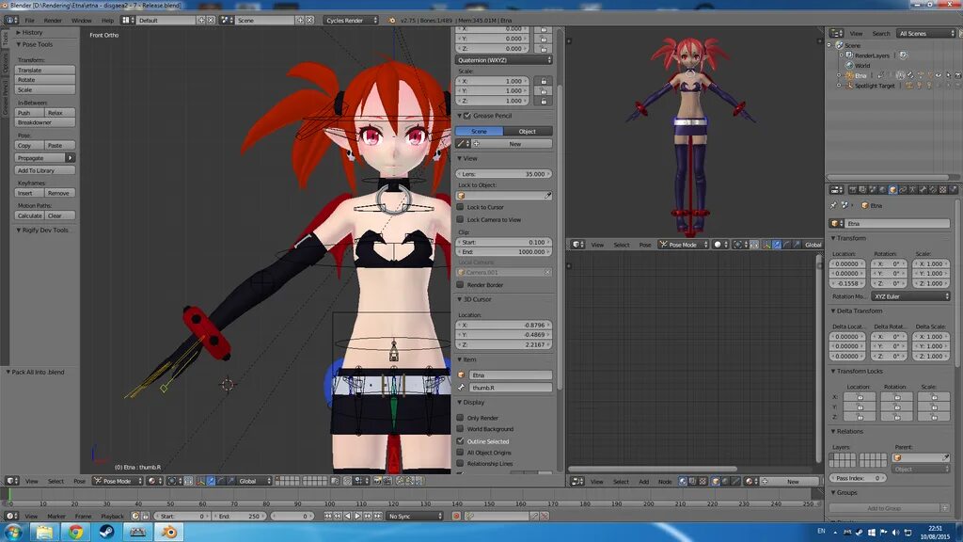The width and height of the screenshot is (963, 542).
Task: Click World properties globe tab icon
Action: (882, 190)
